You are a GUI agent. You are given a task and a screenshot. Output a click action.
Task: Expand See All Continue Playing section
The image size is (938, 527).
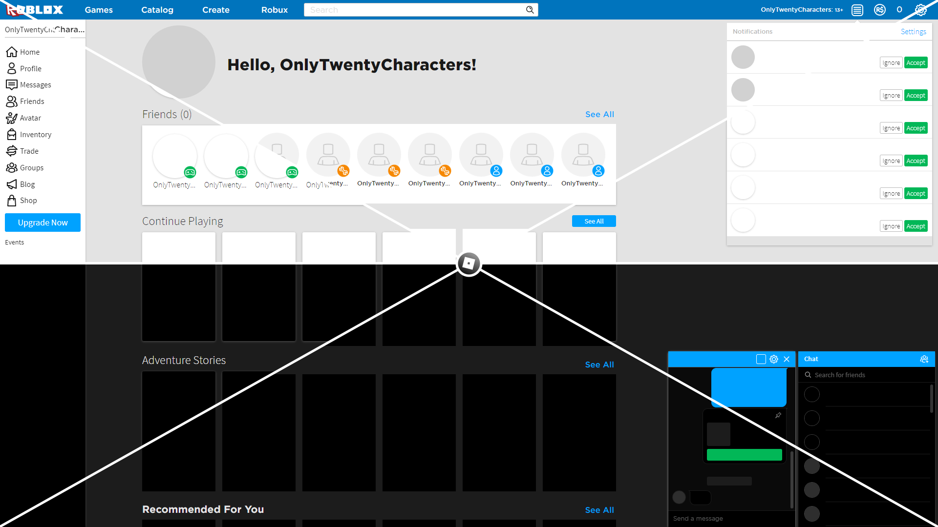594,221
